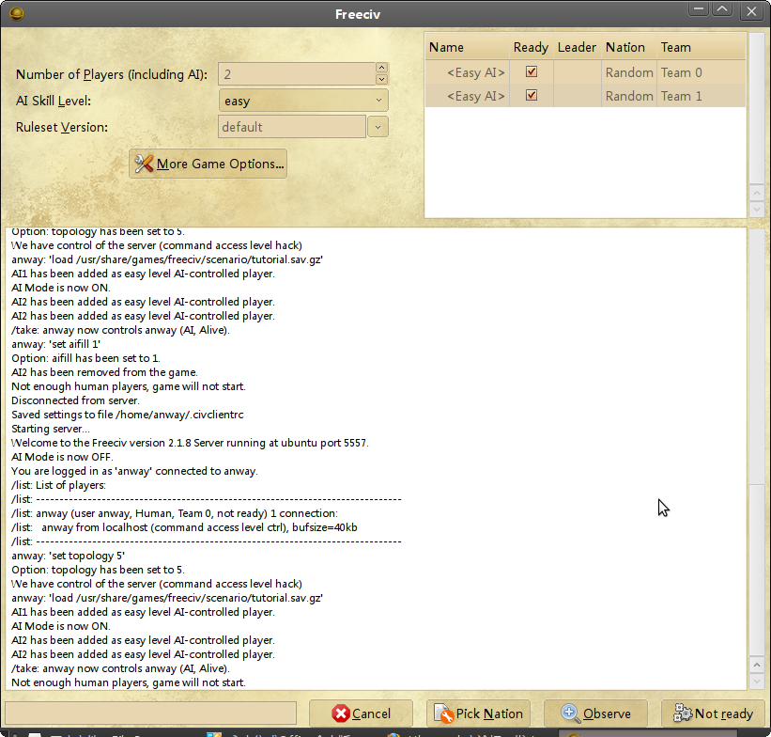
Task: Open Pick Nation dialog
Action: coord(478,713)
